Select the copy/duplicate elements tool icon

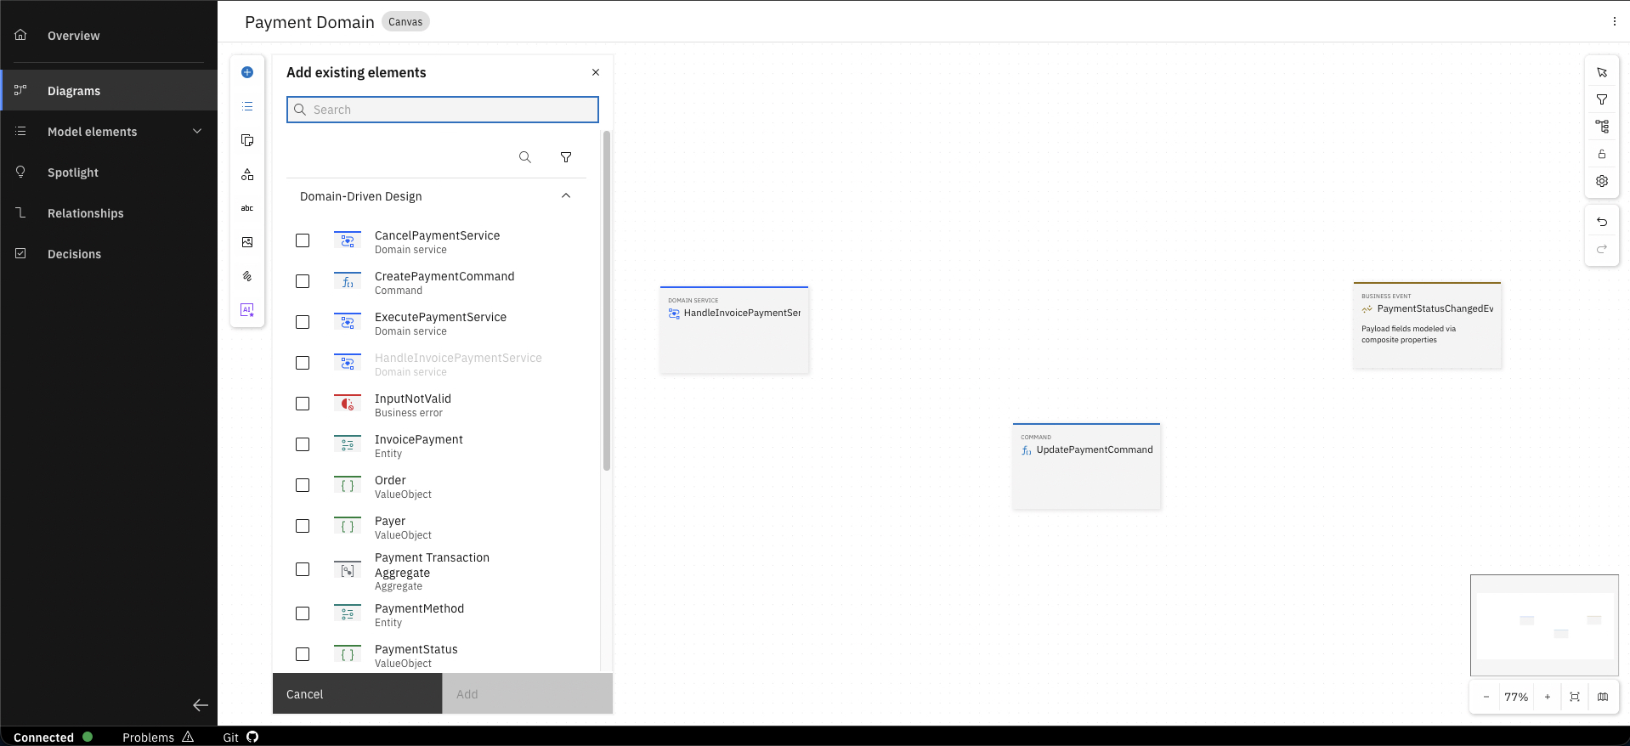[x=247, y=140]
